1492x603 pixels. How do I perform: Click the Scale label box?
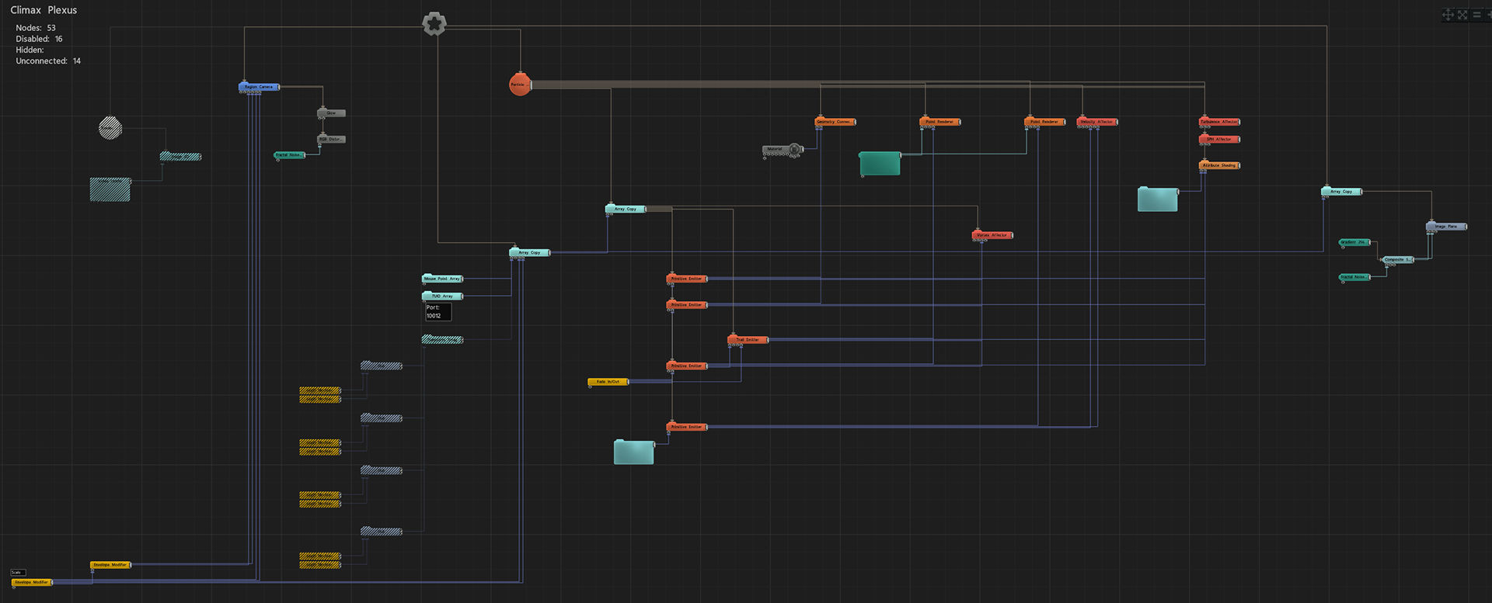[18, 573]
